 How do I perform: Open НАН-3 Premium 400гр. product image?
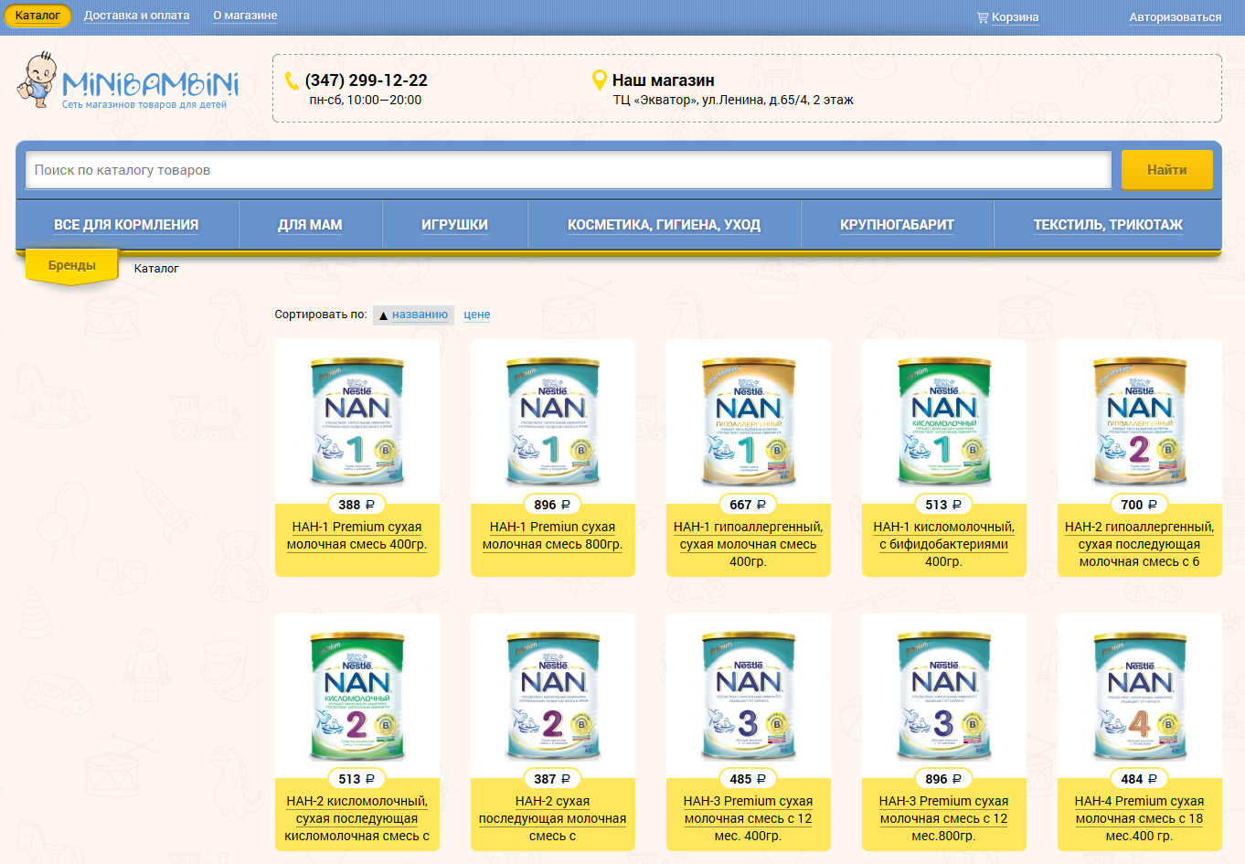749,696
